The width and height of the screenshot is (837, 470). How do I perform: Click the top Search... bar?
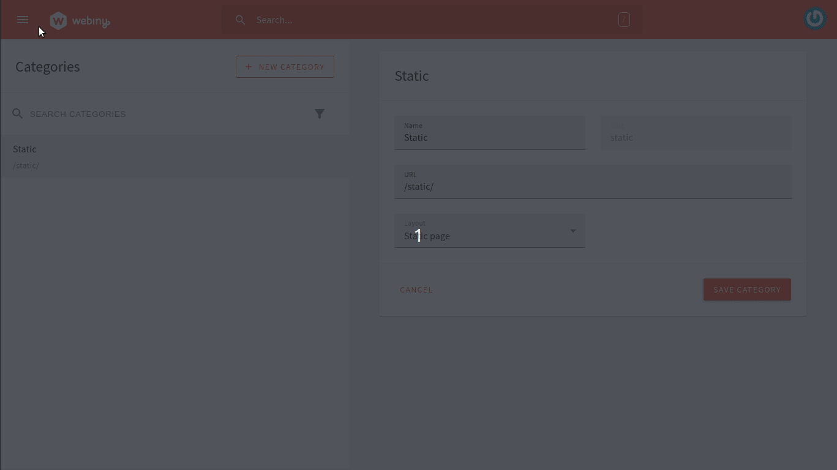tap(429, 20)
